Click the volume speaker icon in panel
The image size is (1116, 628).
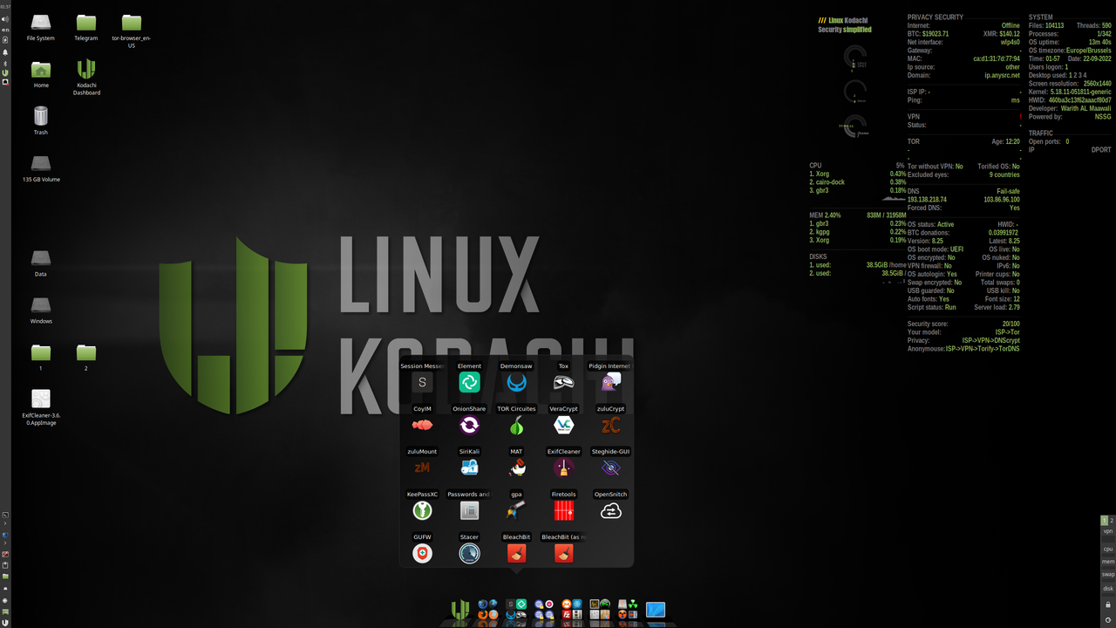point(5,17)
